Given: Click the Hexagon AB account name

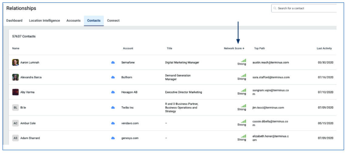Looking at the screenshot, I should pos(129,92).
